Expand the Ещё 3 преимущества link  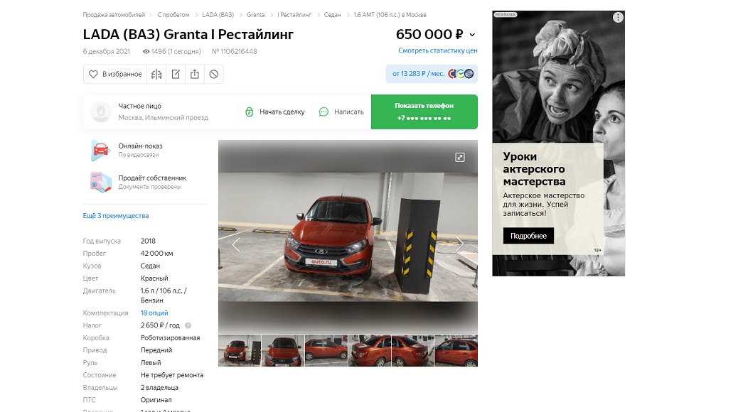coord(116,216)
